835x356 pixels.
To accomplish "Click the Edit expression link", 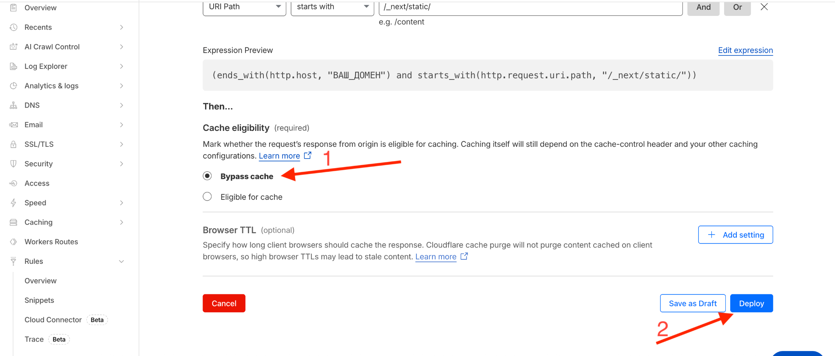I will tap(745, 50).
